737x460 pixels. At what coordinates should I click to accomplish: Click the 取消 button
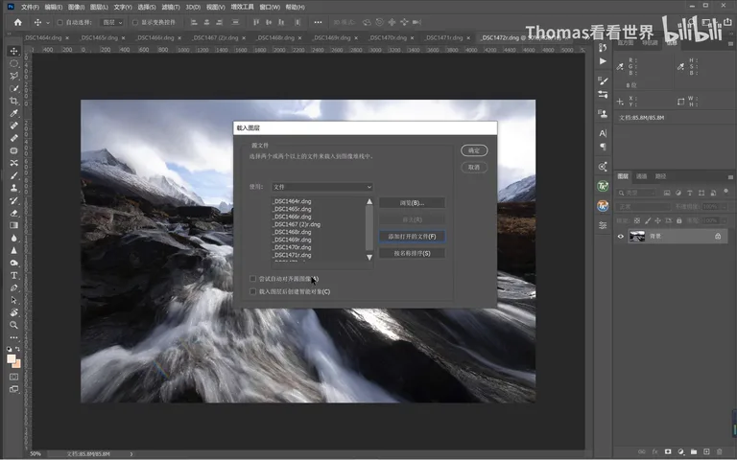[474, 167]
